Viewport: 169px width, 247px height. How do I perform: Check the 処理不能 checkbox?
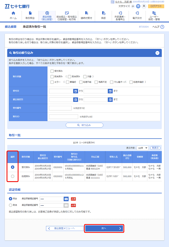tap(81, 82)
